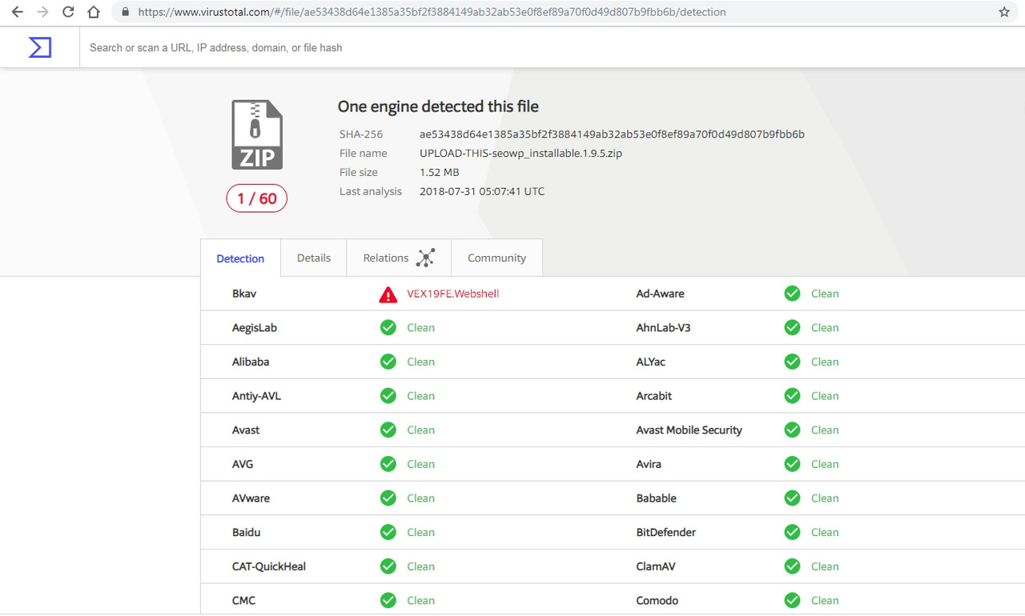Click the ZIP file type icon
The width and height of the screenshot is (1025, 616).
pos(257,134)
